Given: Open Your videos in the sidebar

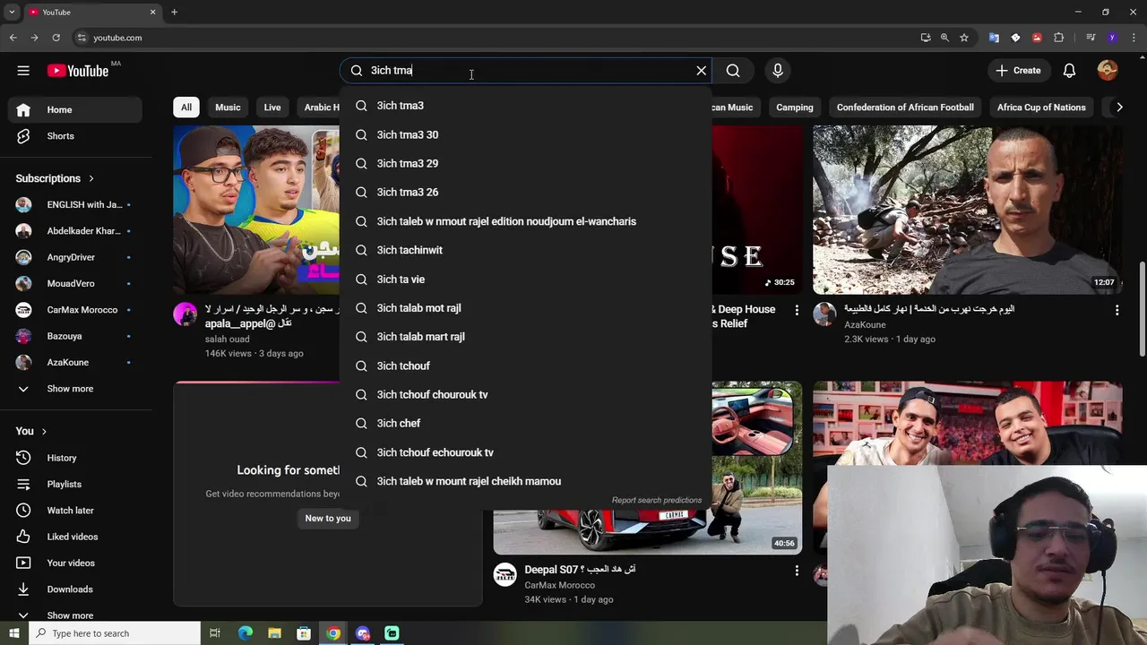Looking at the screenshot, I should [75, 563].
